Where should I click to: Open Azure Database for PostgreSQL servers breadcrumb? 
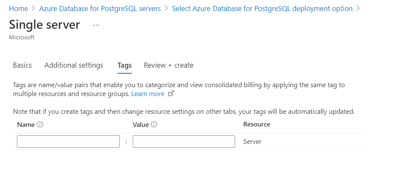click(100, 8)
